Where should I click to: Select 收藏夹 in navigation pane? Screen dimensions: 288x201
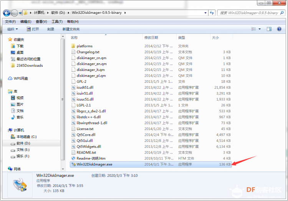(16, 40)
